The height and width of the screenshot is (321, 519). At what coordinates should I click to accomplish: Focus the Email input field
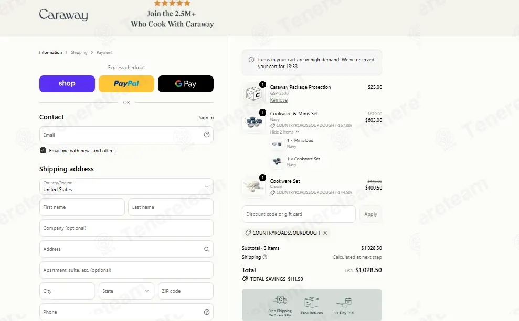point(126,135)
